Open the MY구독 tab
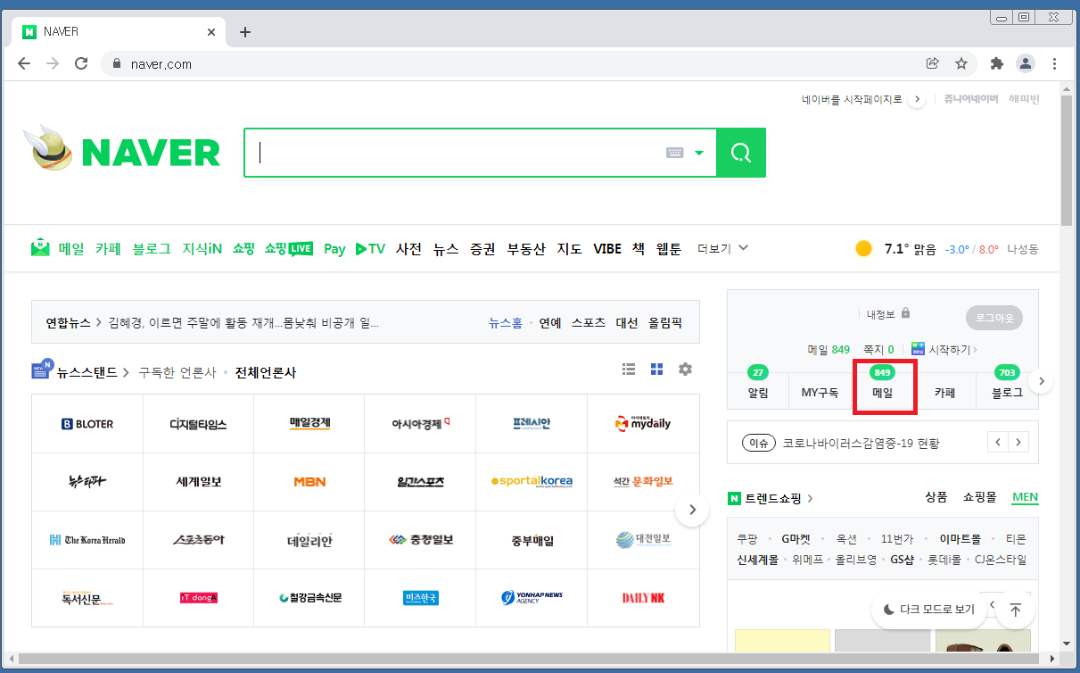Screen dimensions: 1080x673 (x=820, y=393)
